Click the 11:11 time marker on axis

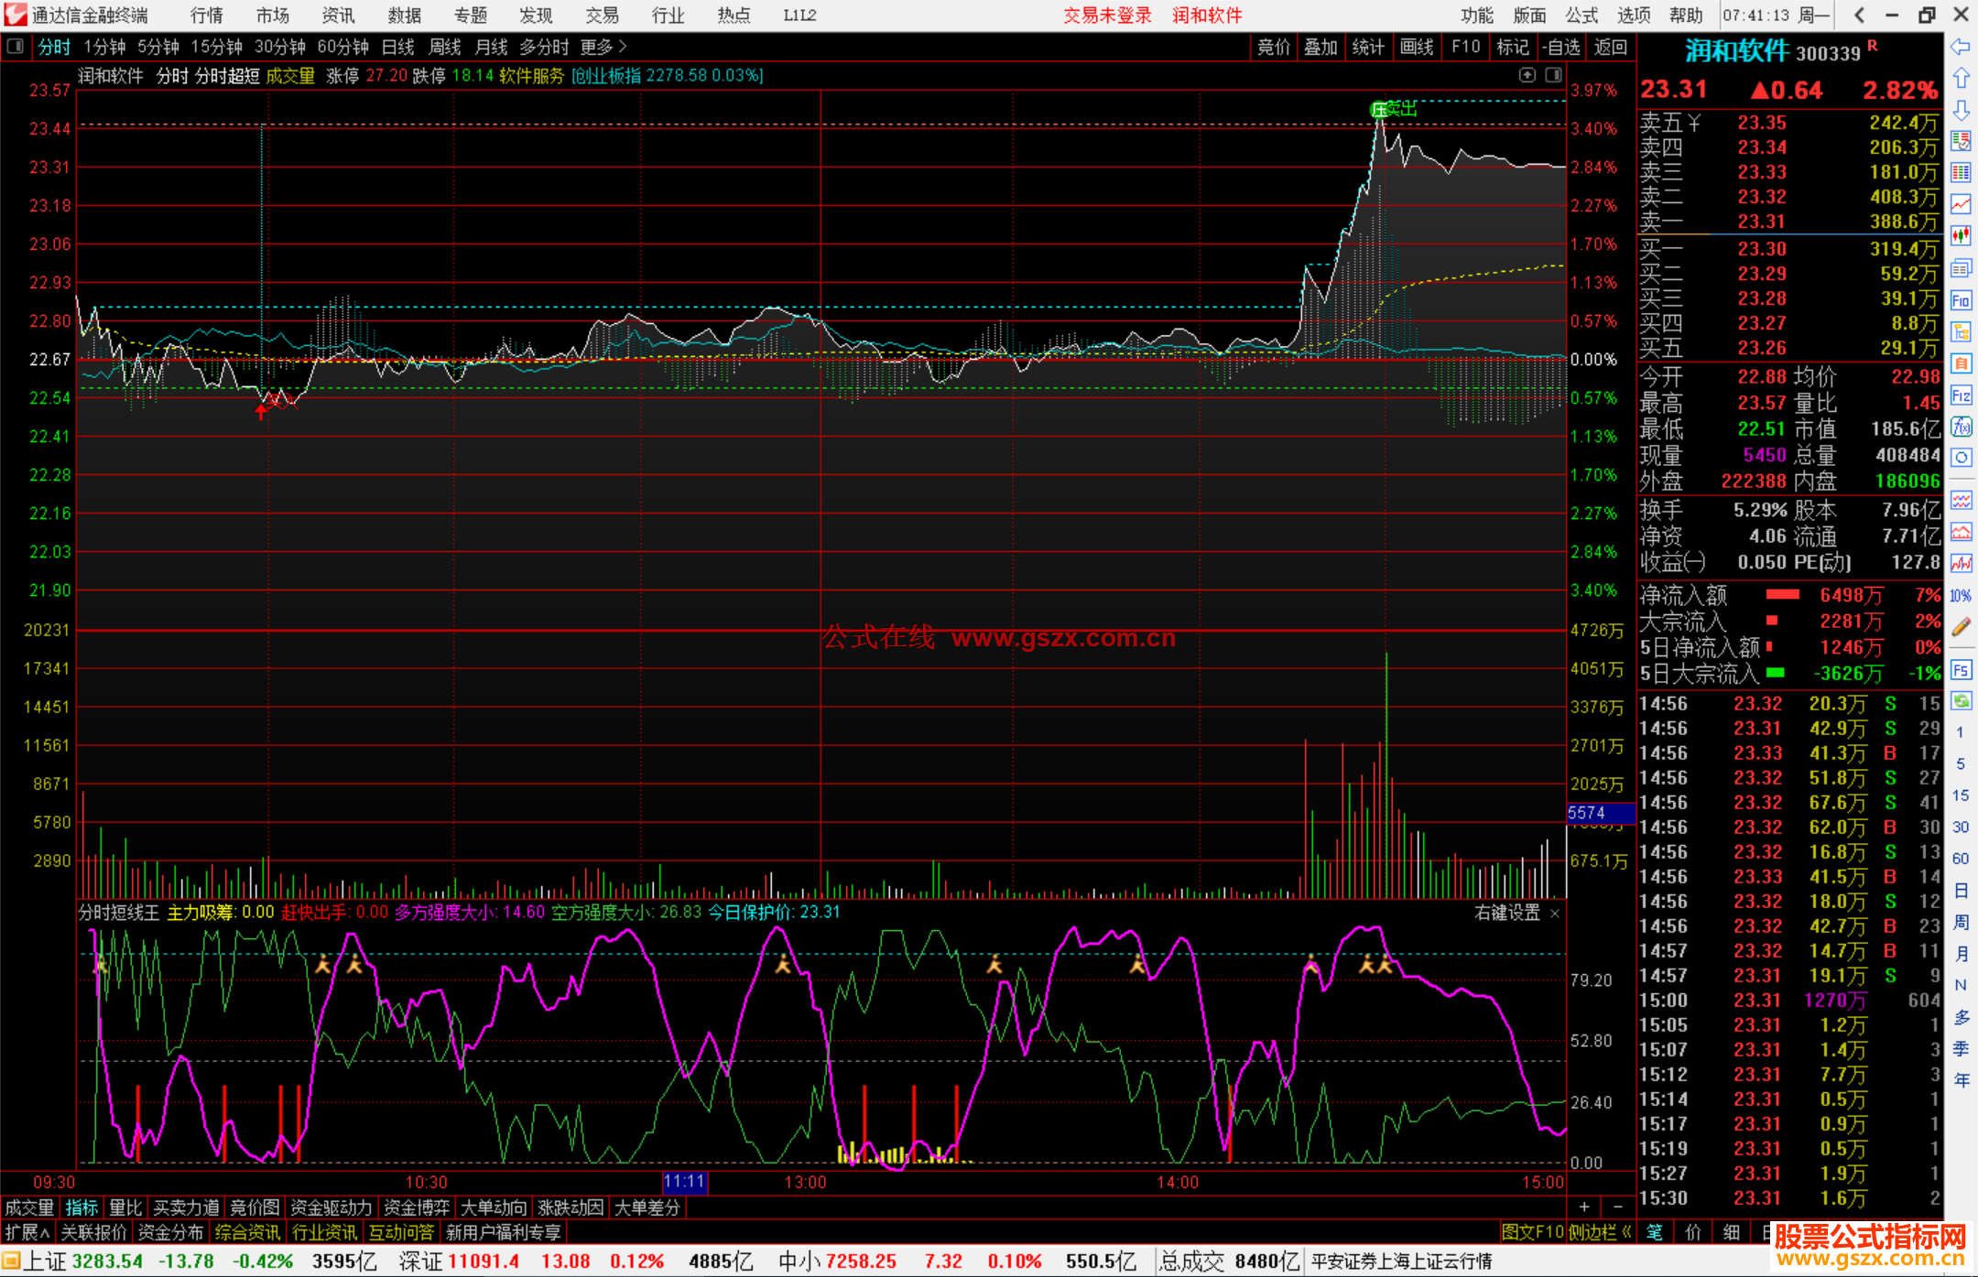684,1182
